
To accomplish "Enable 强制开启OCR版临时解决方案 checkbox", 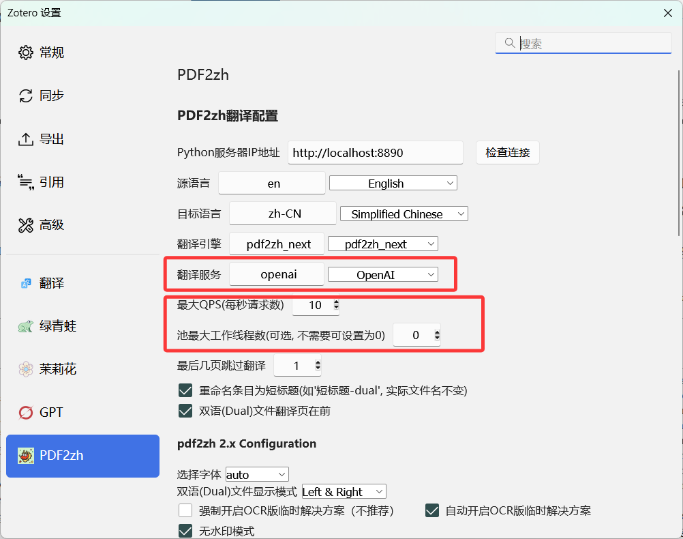I will (185, 510).
